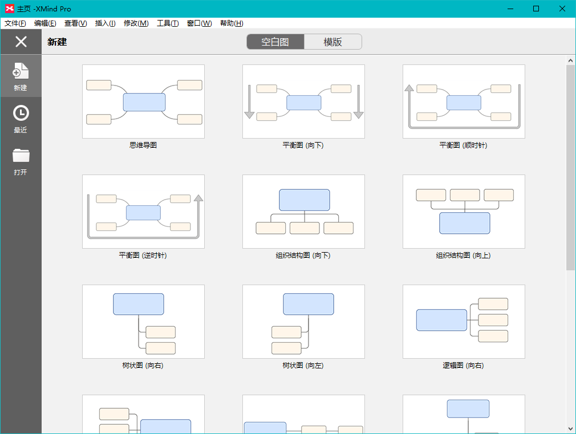The height and width of the screenshot is (434, 576).
Task: Open the 修改(M) menu
Action: click(x=136, y=23)
